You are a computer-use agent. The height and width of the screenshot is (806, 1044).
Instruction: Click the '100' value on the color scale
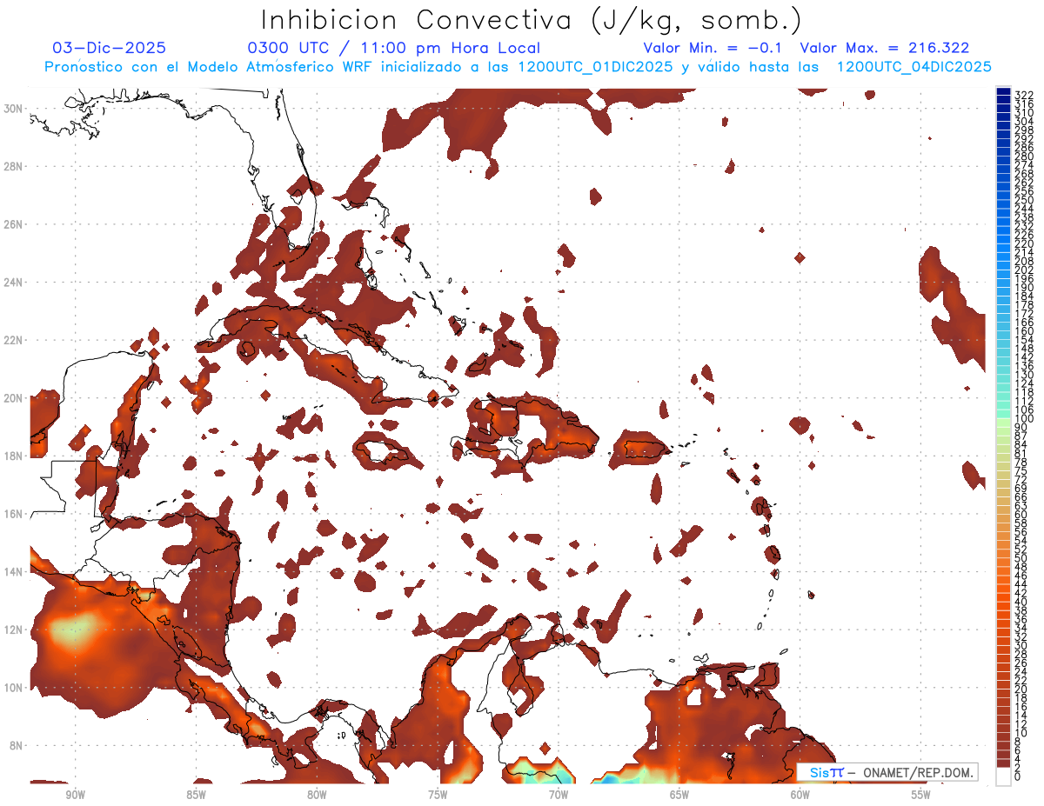[1023, 418]
